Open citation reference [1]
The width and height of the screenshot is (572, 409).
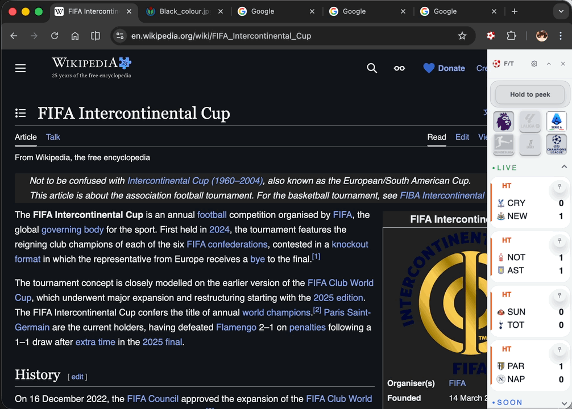click(x=316, y=257)
